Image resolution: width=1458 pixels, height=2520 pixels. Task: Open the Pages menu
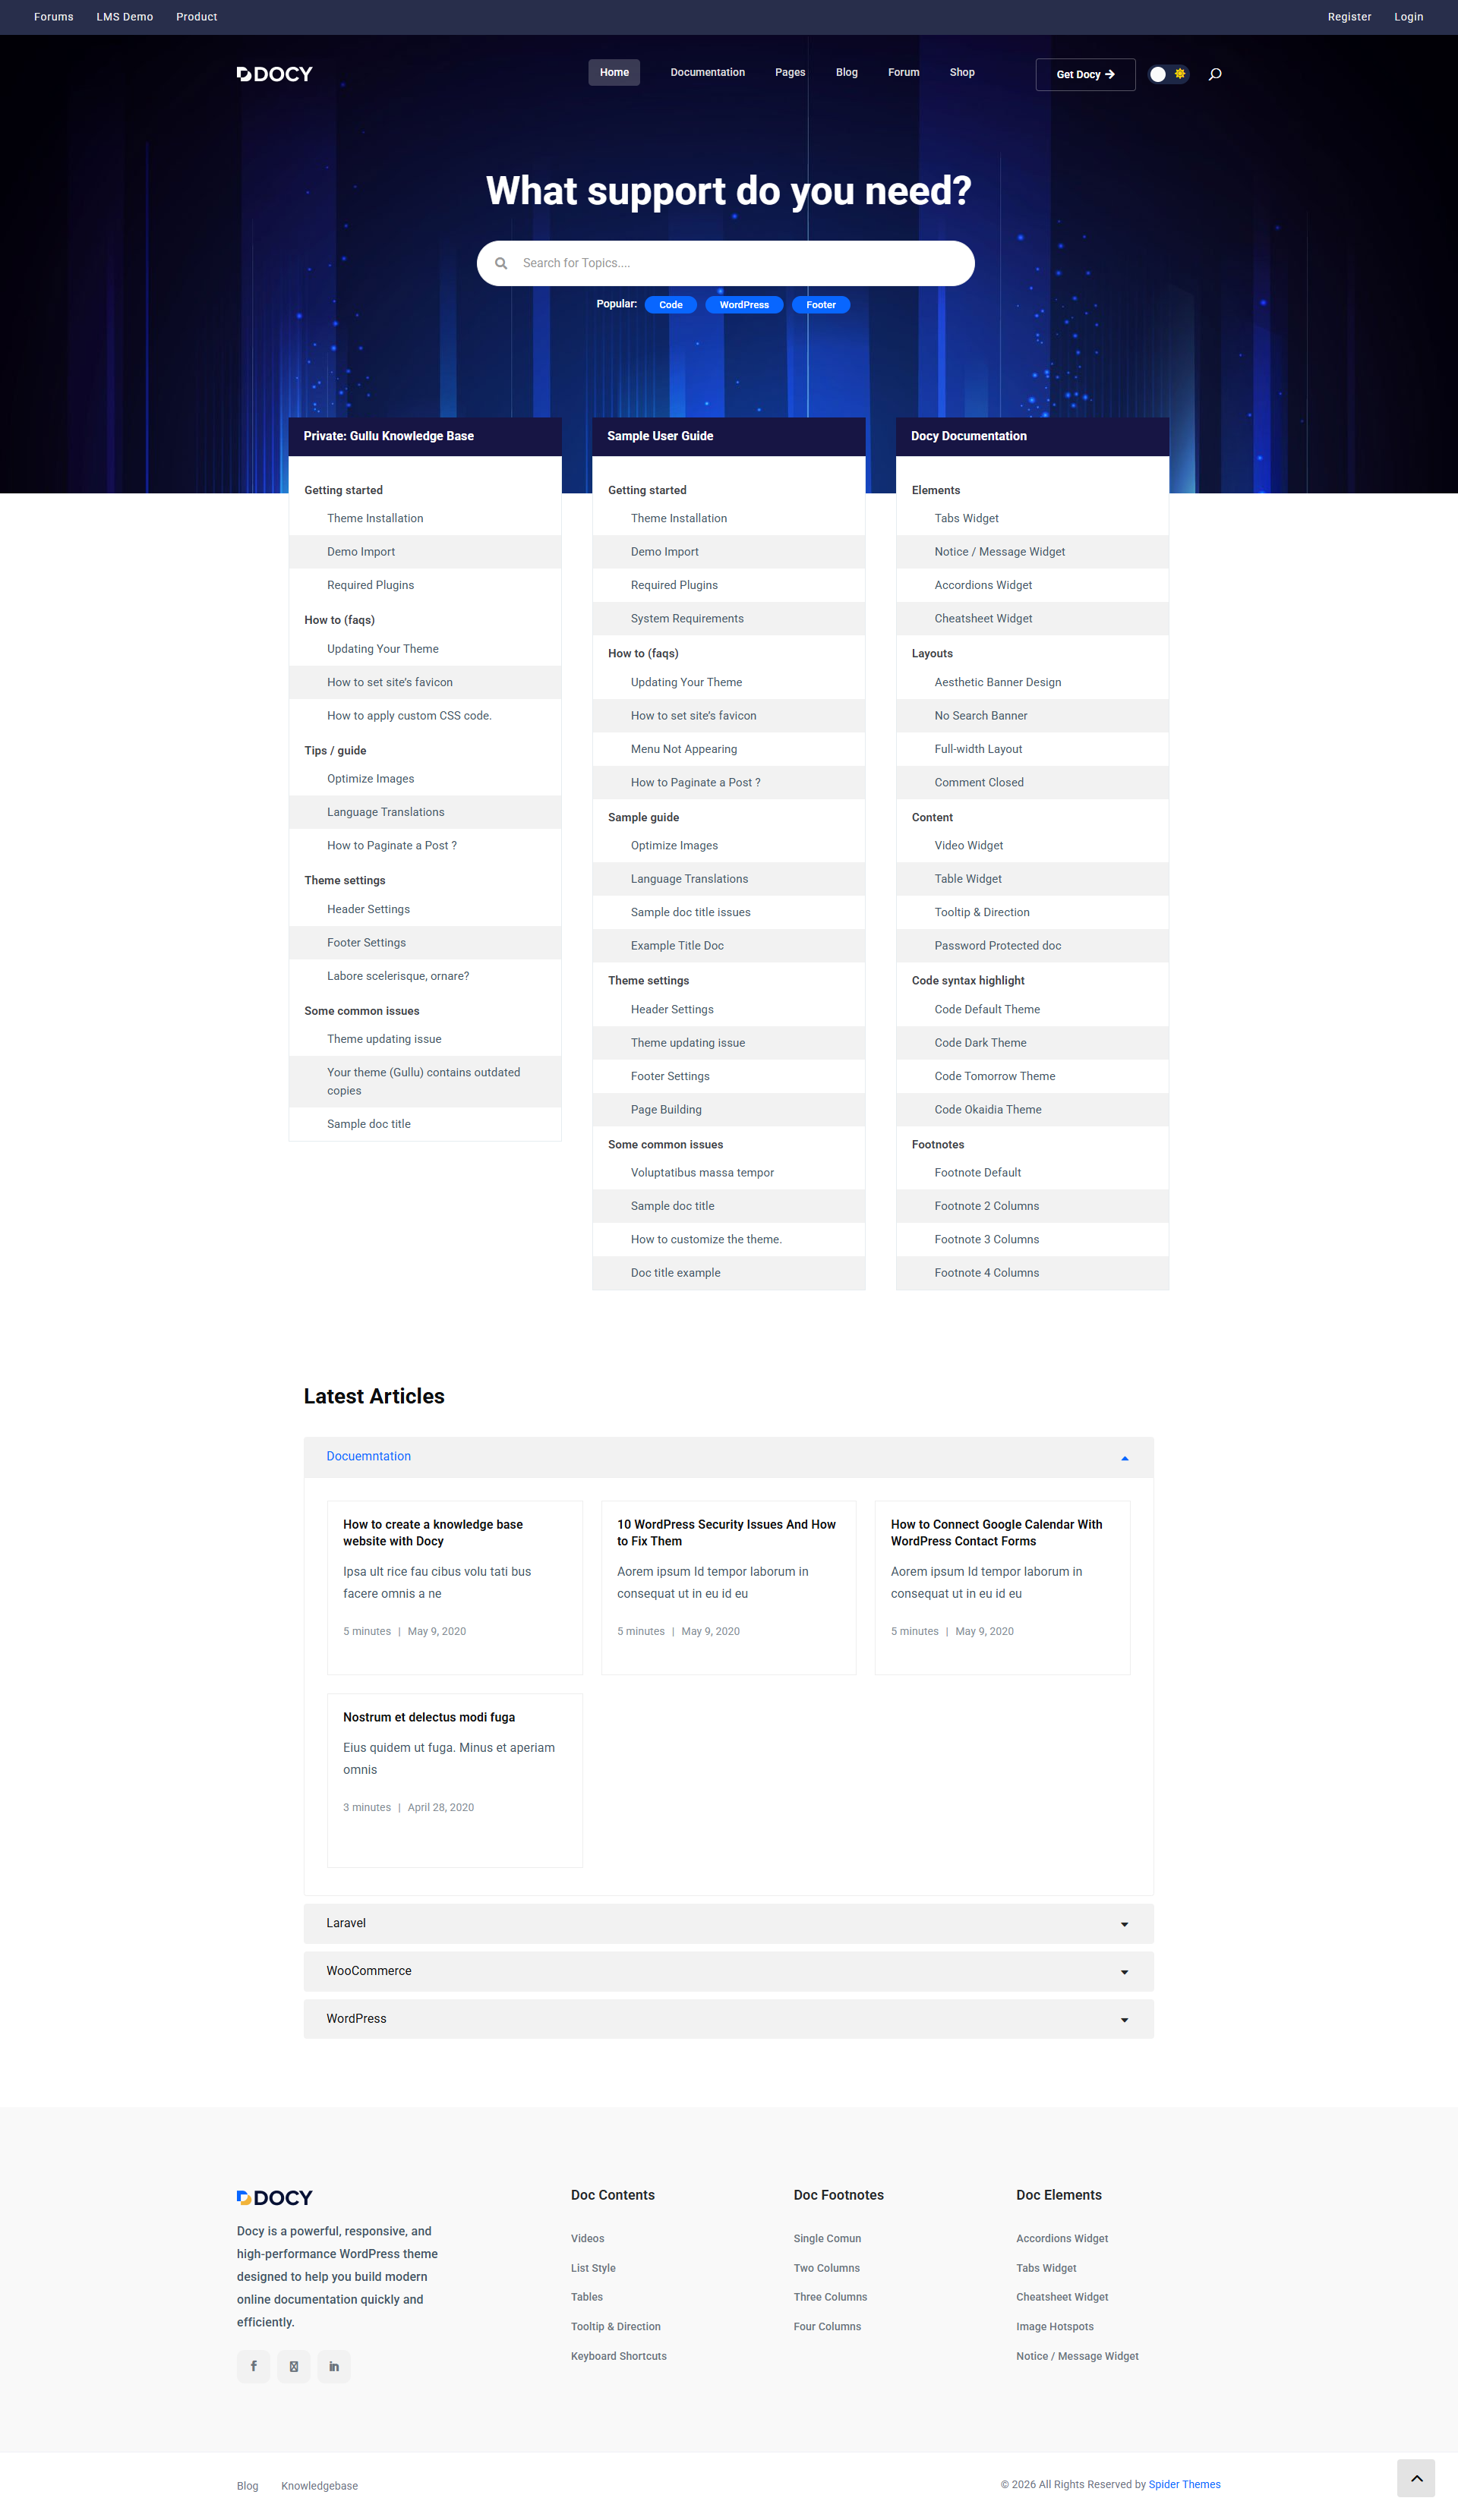791,73
